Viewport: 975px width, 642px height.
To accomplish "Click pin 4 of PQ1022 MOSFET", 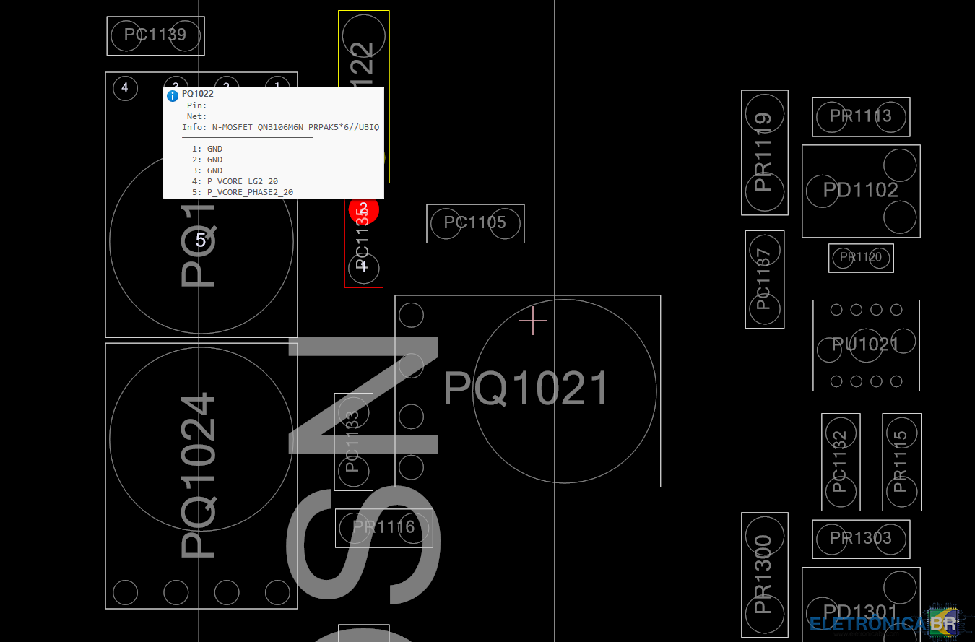I will tap(125, 88).
